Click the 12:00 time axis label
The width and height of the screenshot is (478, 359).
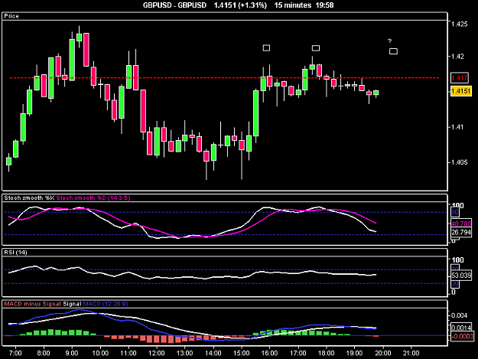(x=157, y=353)
